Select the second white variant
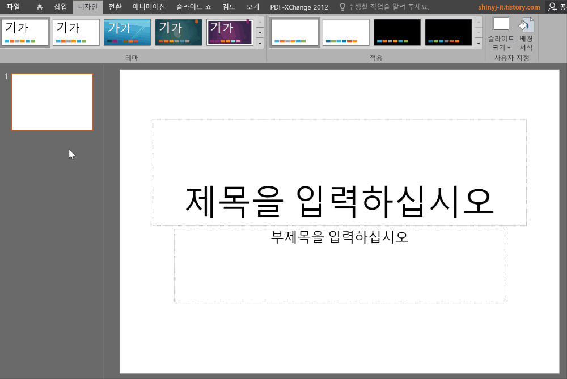Viewport: 567px width, 379px height. (346, 32)
